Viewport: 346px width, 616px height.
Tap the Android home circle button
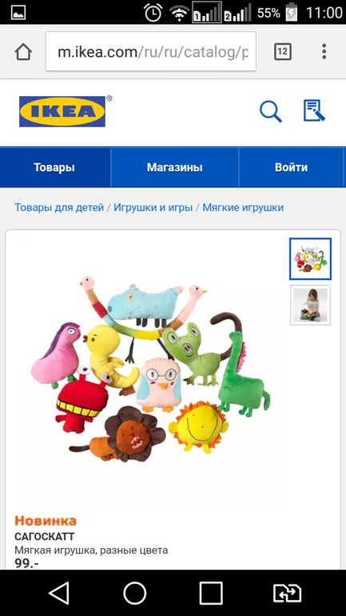(135, 593)
